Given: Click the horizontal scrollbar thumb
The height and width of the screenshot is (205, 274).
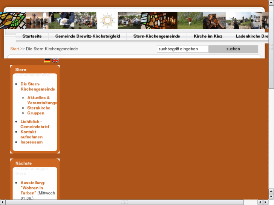Looking at the screenshot, I should click(125, 202).
